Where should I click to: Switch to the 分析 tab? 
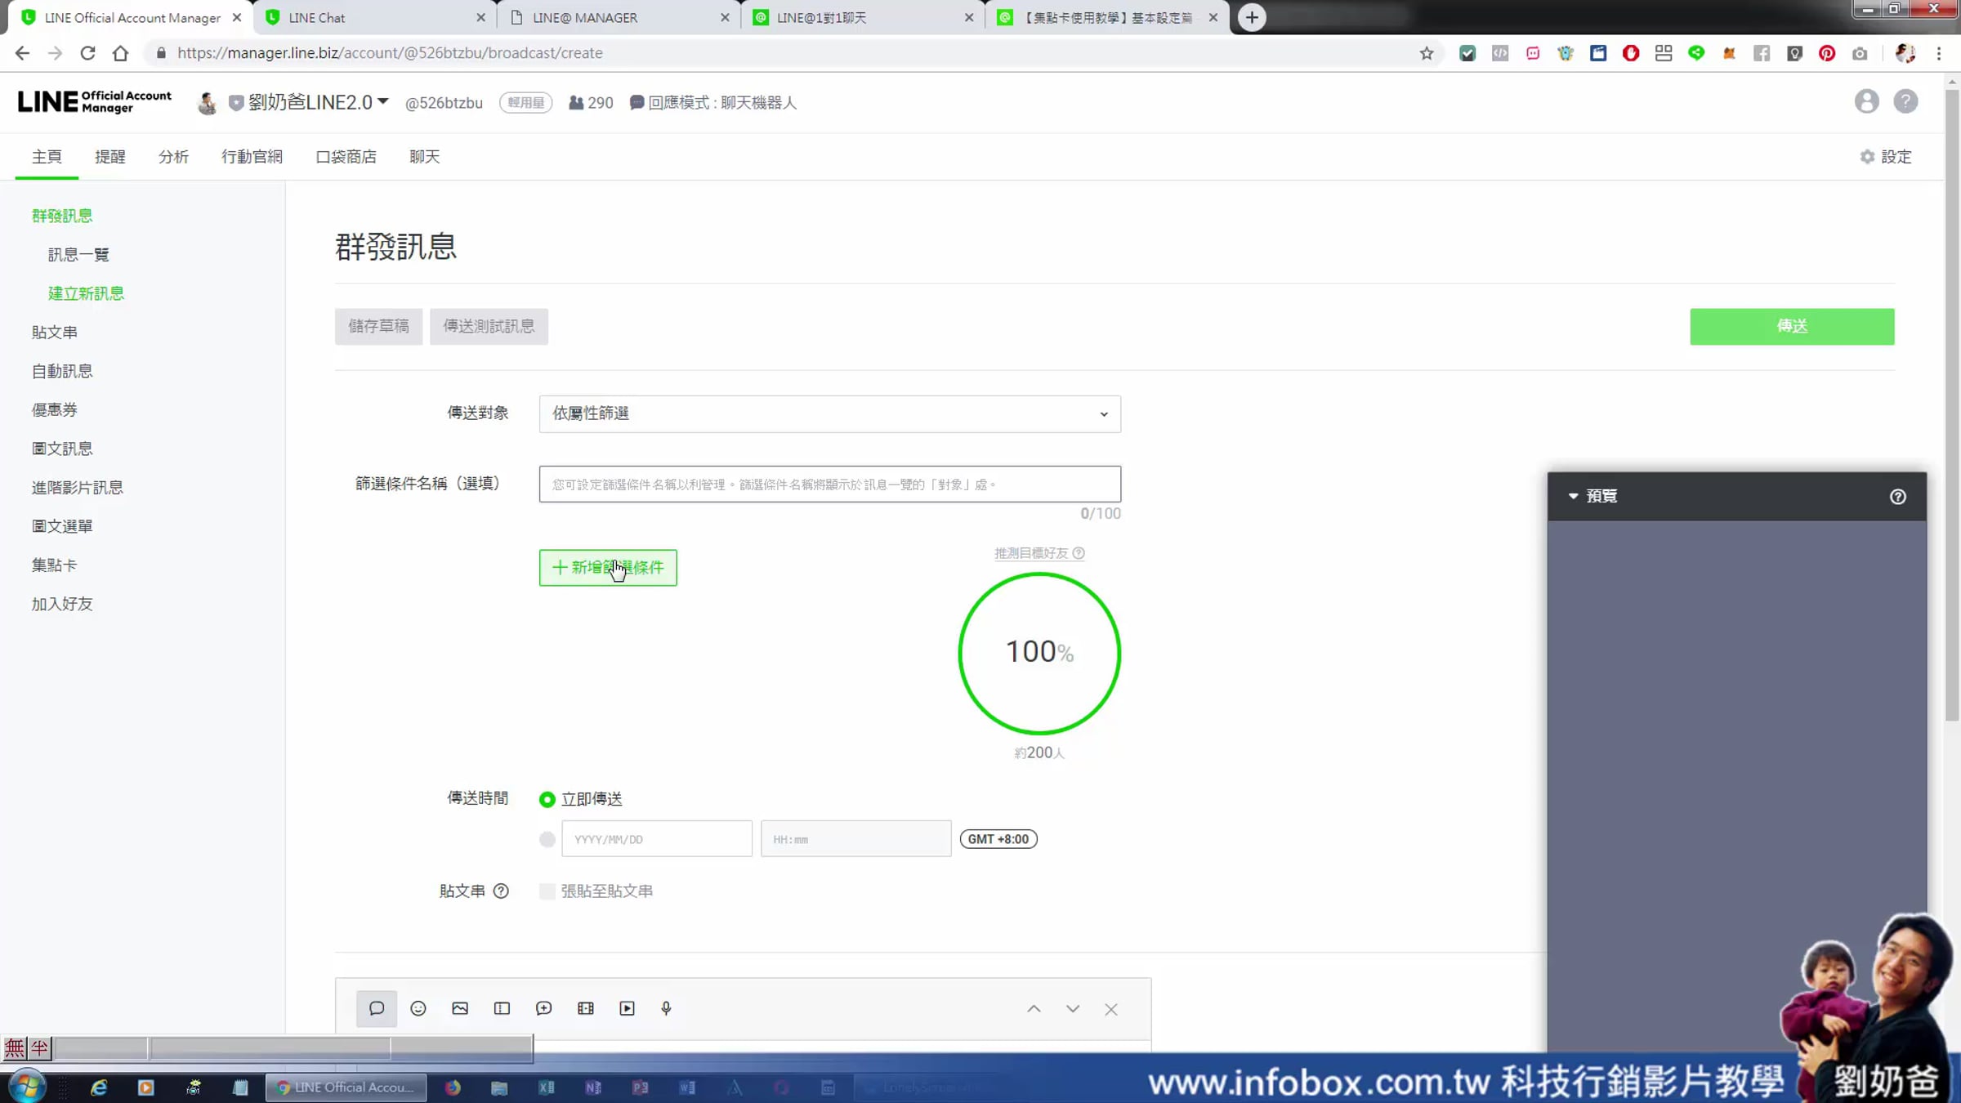173,157
